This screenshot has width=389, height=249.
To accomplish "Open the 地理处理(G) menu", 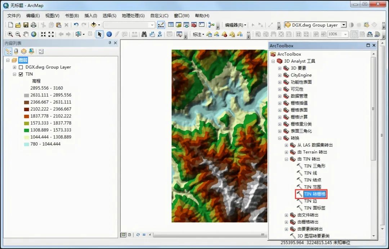I will (x=133, y=15).
